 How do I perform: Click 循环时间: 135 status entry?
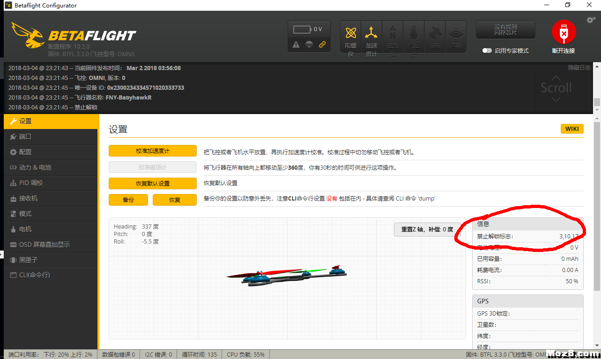tap(200, 355)
